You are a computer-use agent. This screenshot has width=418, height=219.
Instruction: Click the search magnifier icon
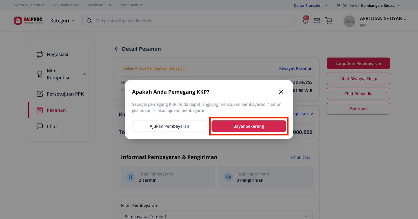click(x=89, y=21)
